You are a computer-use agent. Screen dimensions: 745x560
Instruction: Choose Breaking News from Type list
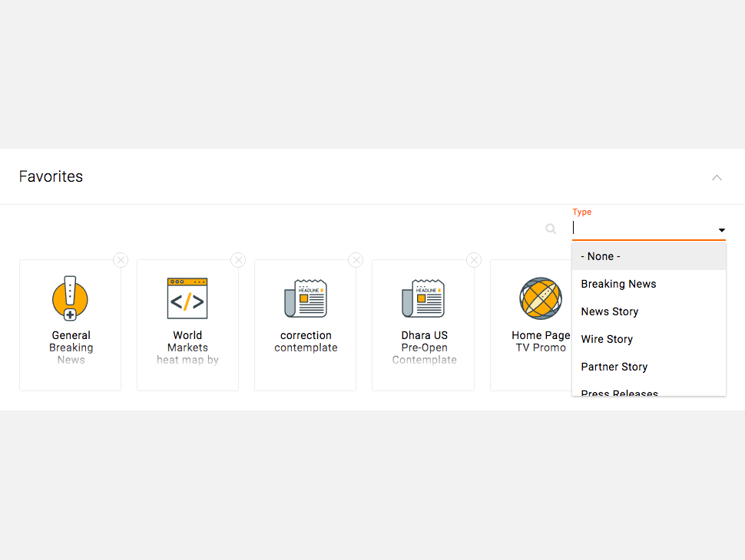648,284
